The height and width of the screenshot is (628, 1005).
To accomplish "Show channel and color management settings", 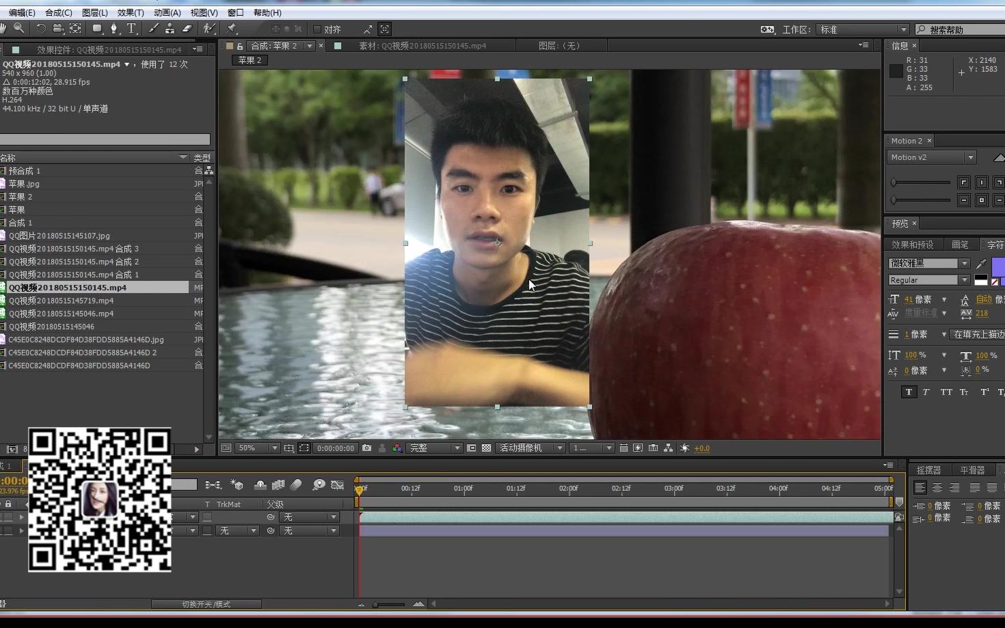I will (x=397, y=448).
